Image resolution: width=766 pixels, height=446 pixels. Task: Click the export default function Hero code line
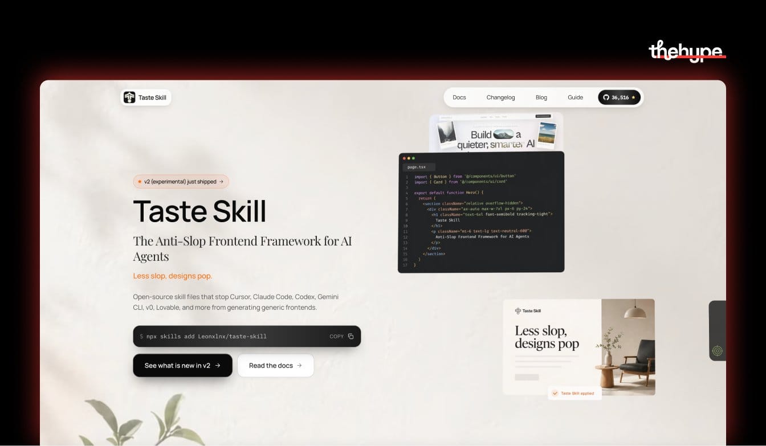click(449, 193)
